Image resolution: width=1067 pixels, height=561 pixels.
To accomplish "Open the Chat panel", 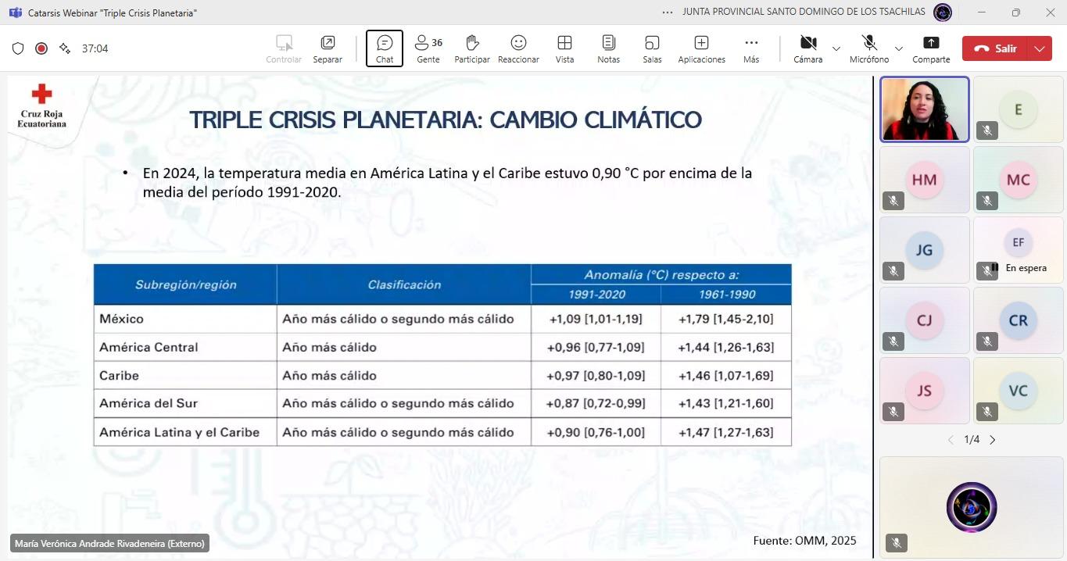I will tap(385, 48).
